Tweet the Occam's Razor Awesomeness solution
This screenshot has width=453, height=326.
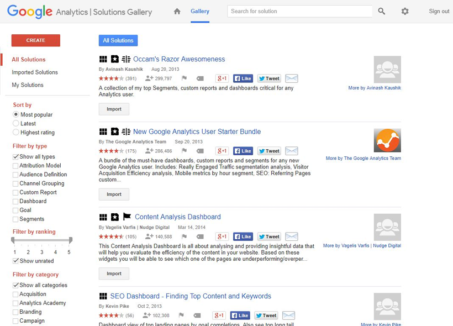(269, 78)
